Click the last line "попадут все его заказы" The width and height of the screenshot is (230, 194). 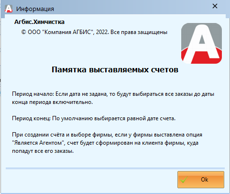[43, 151]
